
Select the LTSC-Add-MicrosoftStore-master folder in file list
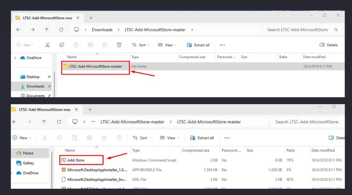(x=95, y=66)
